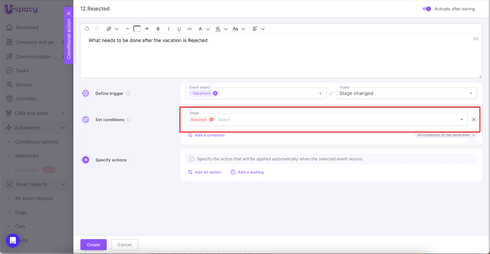Open the chat support bubble
Image resolution: width=490 pixels, height=254 pixels.
13,241
